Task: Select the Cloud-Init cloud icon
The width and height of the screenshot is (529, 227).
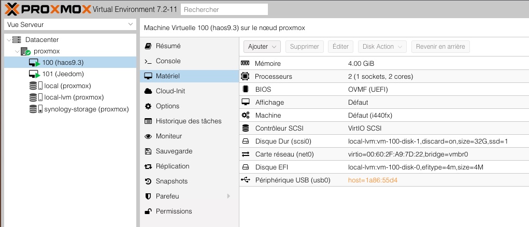Action: tap(148, 91)
